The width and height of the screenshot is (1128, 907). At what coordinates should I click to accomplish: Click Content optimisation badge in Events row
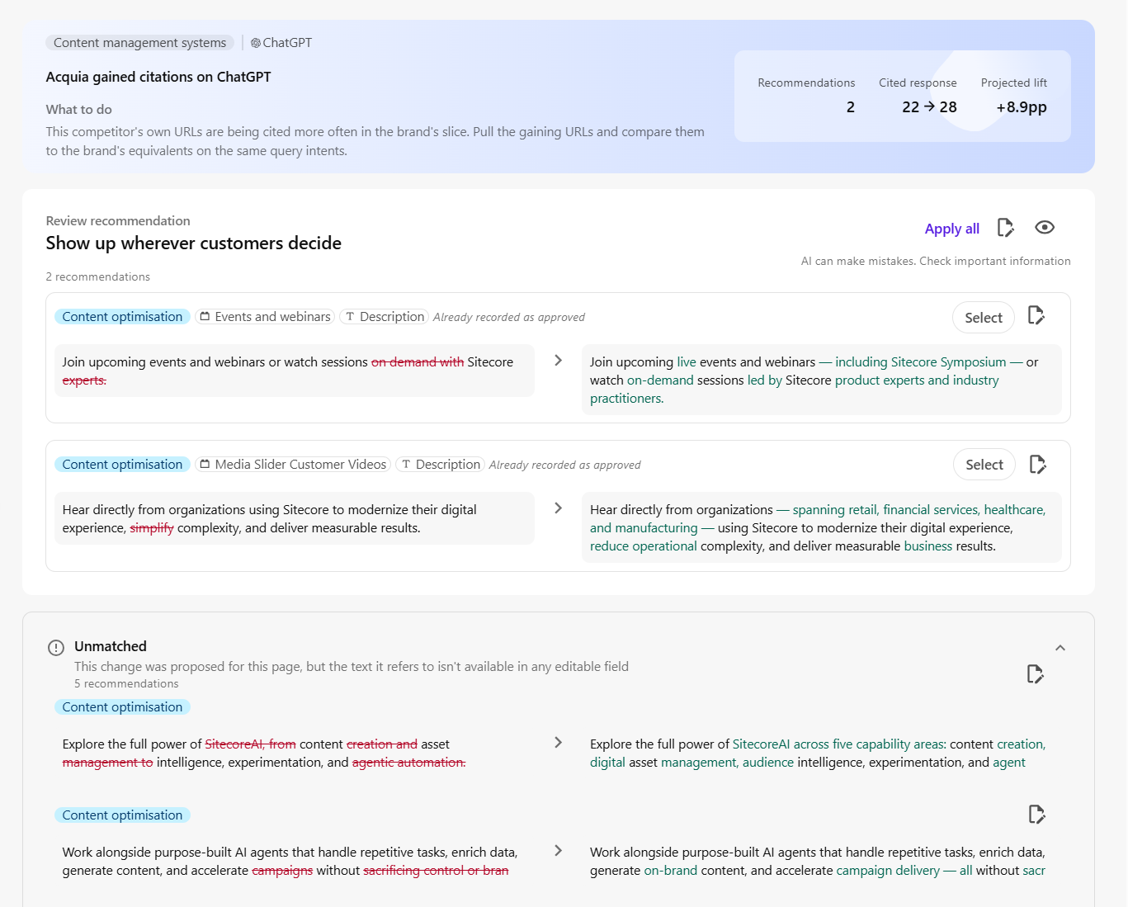coord(122,317)
